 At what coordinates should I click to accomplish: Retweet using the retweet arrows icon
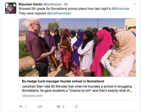click(x=40, y=107)
